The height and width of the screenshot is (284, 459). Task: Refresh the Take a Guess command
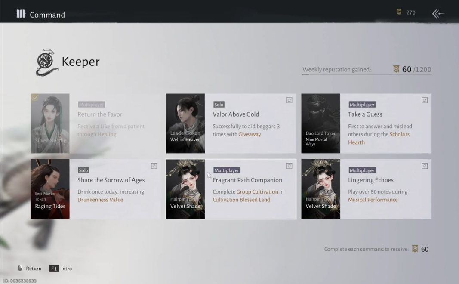point(425,100)
